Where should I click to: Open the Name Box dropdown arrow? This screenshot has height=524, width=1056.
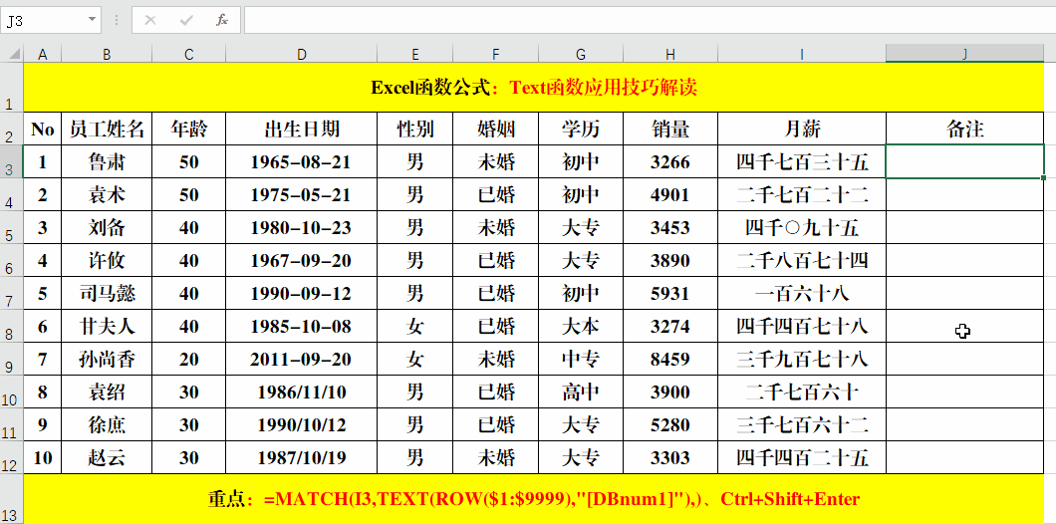coord(92,20)
